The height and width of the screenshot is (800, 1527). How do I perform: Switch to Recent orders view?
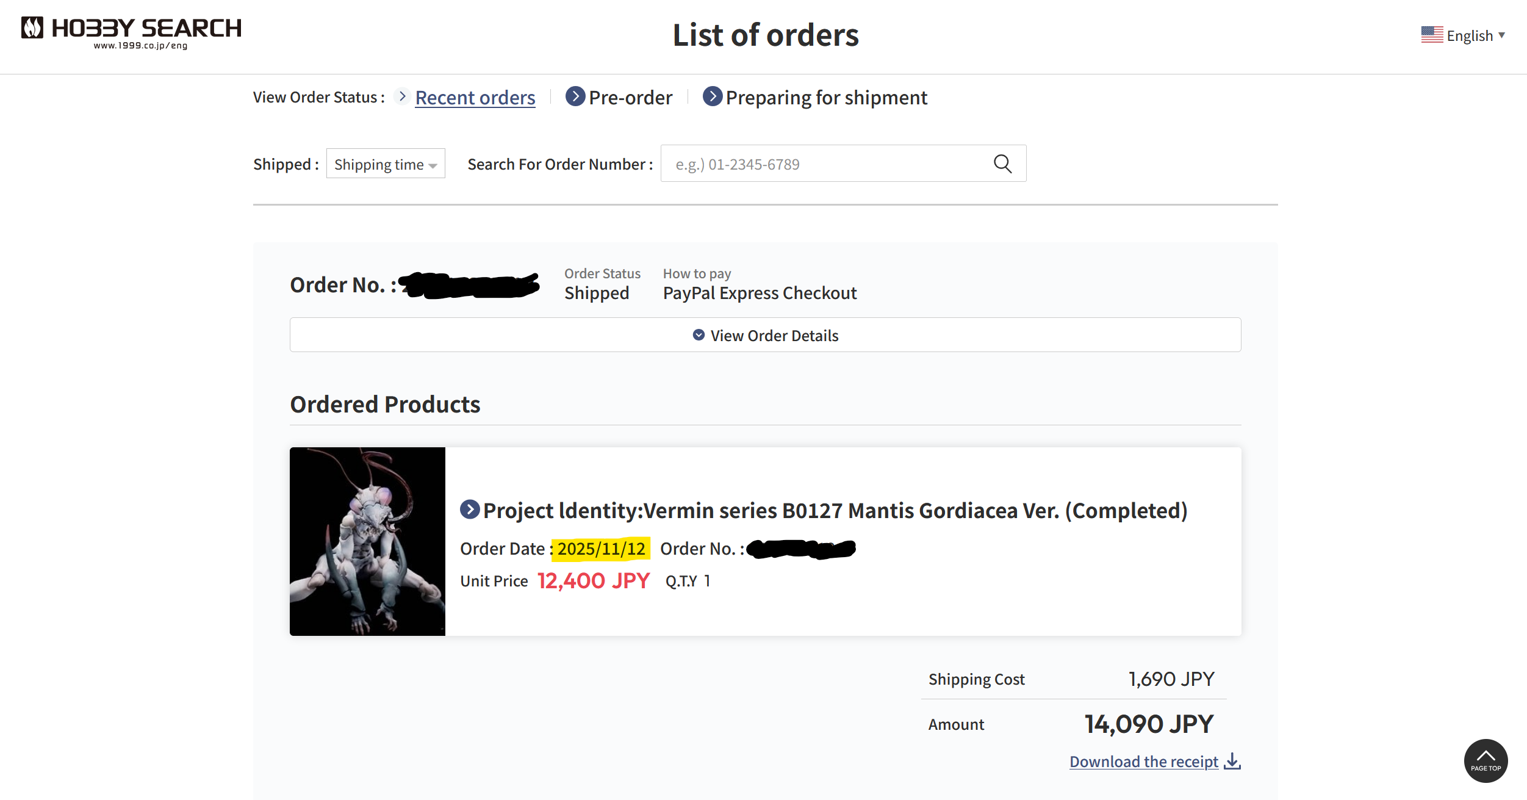475,98
